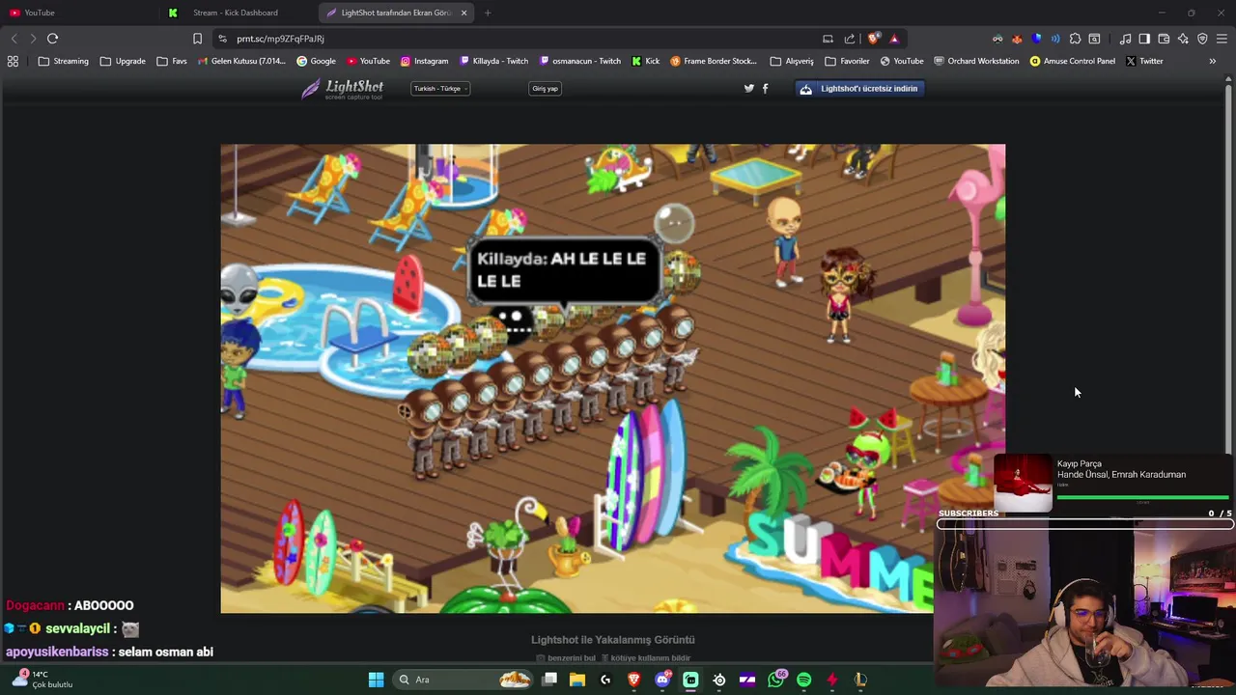This screenshot has height=695, width=1236.
Task: Open SteelSeries taskbar icon
Action: coord(719,680)
